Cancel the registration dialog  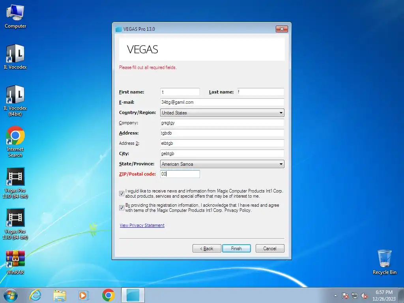tap(270, 249)
